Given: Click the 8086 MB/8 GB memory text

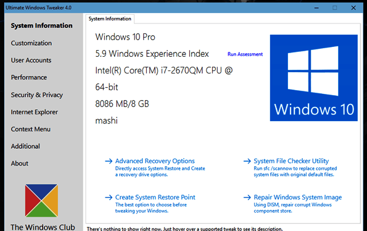Looking at the screenshot, I should (x=122, y=104).
